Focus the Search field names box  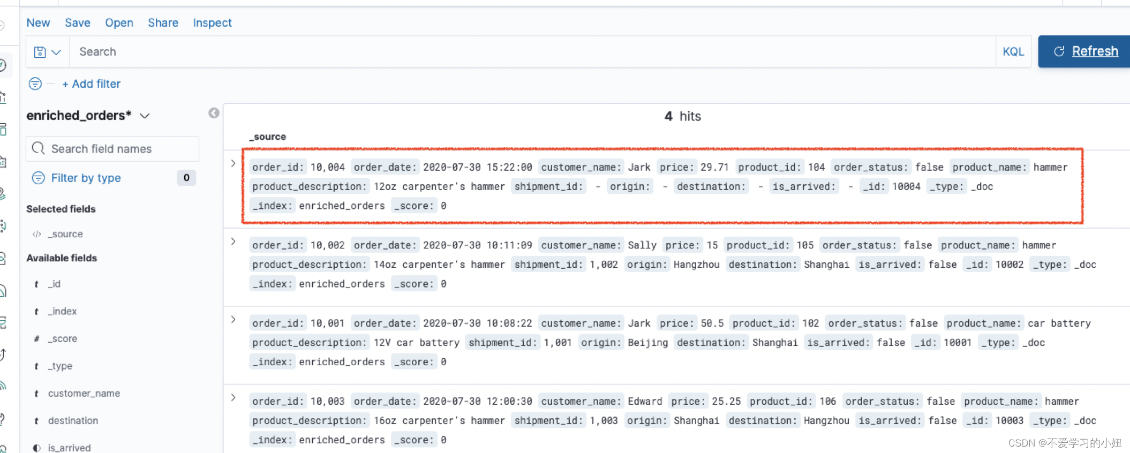[112, 149]
